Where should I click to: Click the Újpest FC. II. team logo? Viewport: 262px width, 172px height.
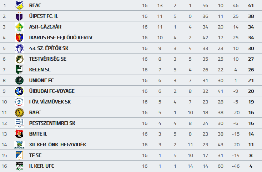point(19,16)
